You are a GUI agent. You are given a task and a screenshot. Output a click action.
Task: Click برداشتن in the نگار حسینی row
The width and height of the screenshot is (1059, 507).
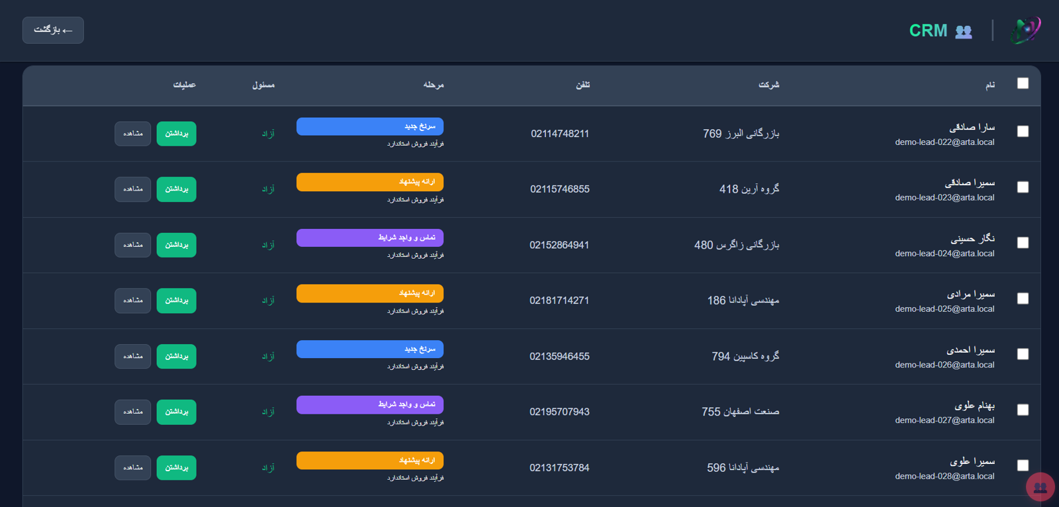pos(176,245)
